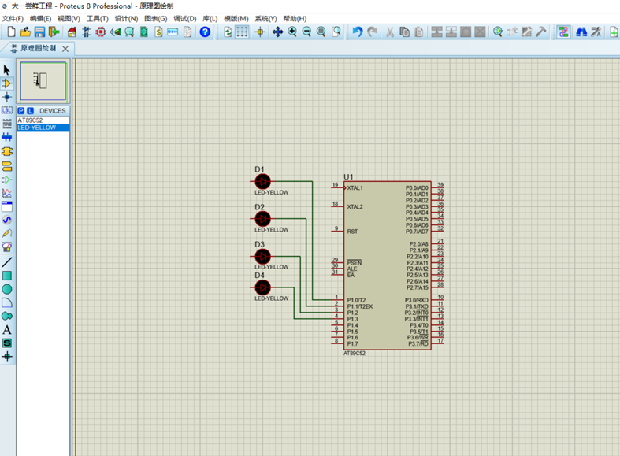620x456 pixels.
Task: Open 文件(F) menu
Action: pos(13,19)
